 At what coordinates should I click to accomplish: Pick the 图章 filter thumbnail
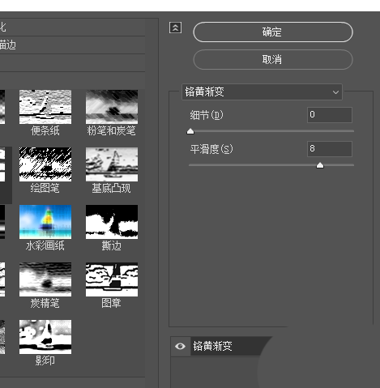coord(112,279)
